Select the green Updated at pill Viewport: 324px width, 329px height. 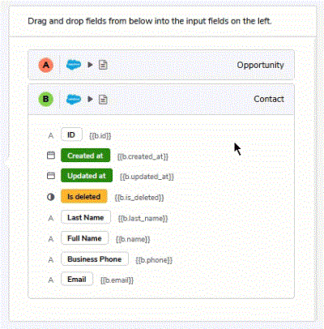coord(87,176)
